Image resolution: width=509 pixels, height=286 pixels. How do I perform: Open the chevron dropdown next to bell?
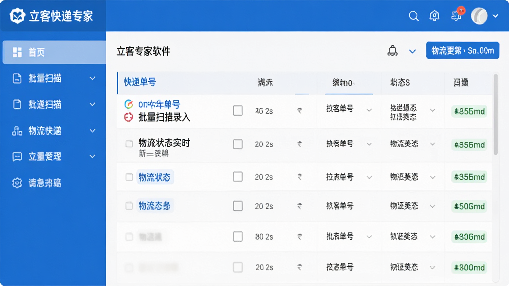412,51
